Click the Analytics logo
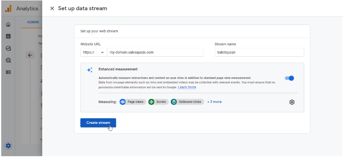Image resolution: width=344 pixels, height=157 pixels. pyautogui.click(x=8, y=9)
